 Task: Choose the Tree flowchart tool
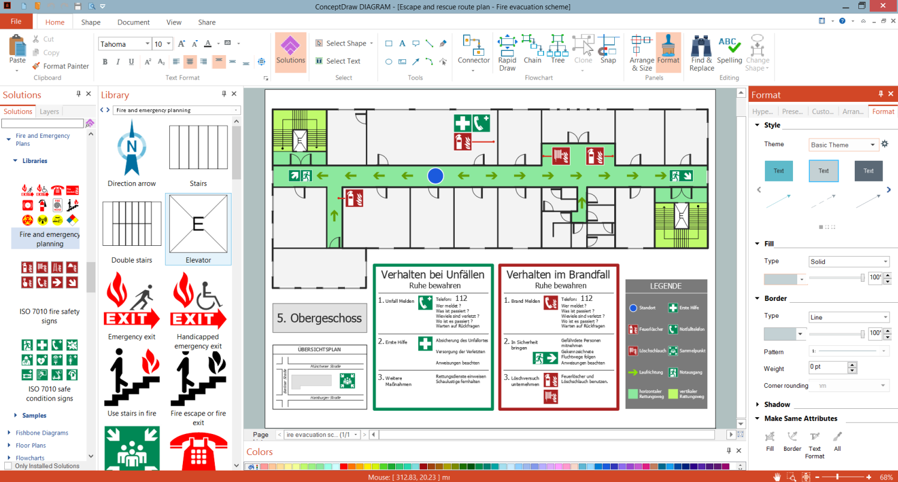tap(558, 49)
